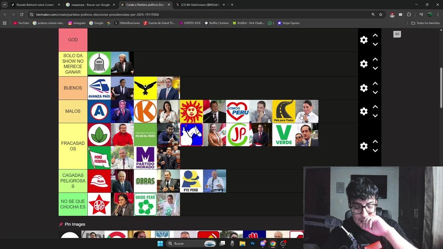
Task: Select the OBRAS party logo
Action: 145,181
